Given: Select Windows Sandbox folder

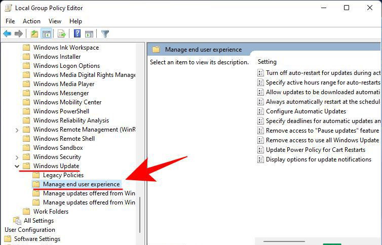Looking at the screenshot, I should 58,148.
